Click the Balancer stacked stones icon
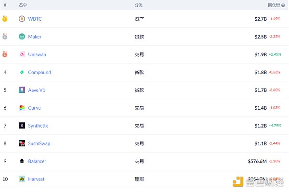 tap(22, 161)
